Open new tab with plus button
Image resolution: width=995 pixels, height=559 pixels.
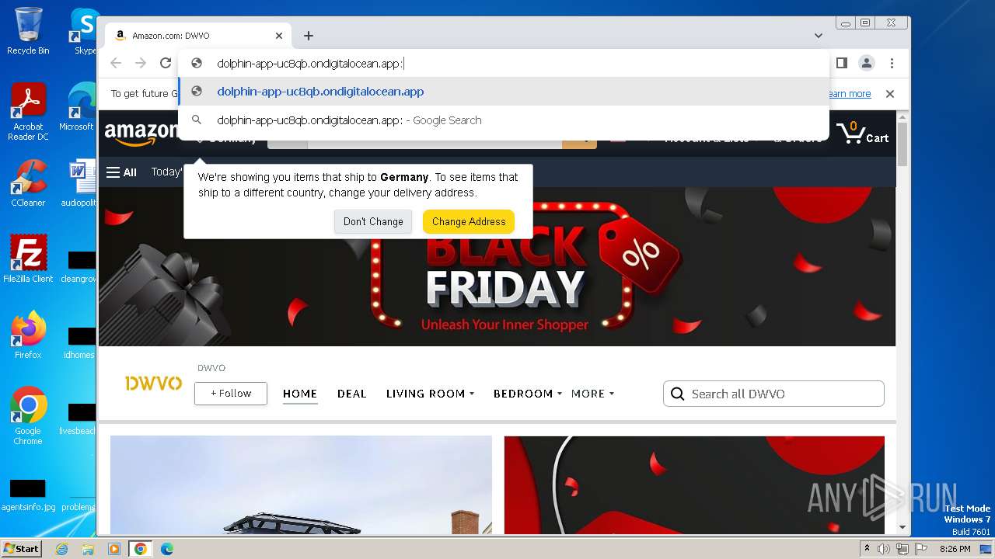point(309,36)
